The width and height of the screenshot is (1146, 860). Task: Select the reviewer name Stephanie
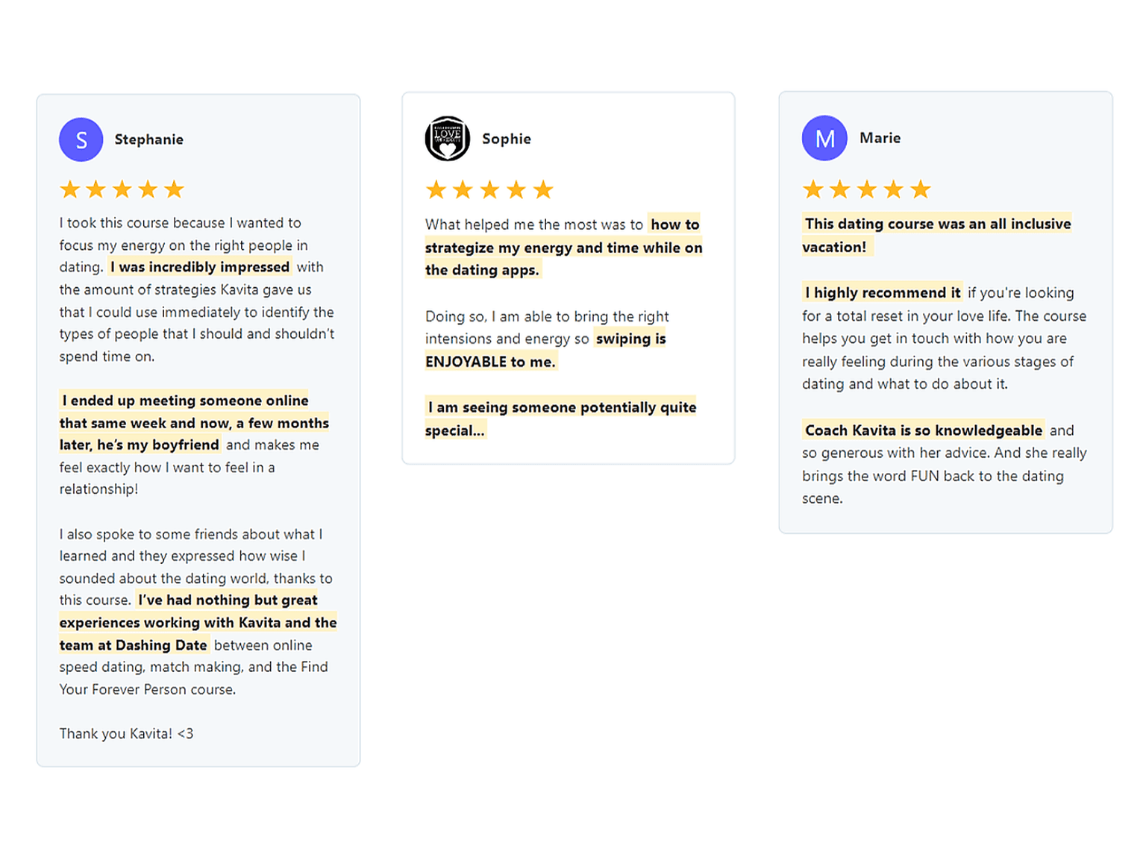(x=148, y=139)
